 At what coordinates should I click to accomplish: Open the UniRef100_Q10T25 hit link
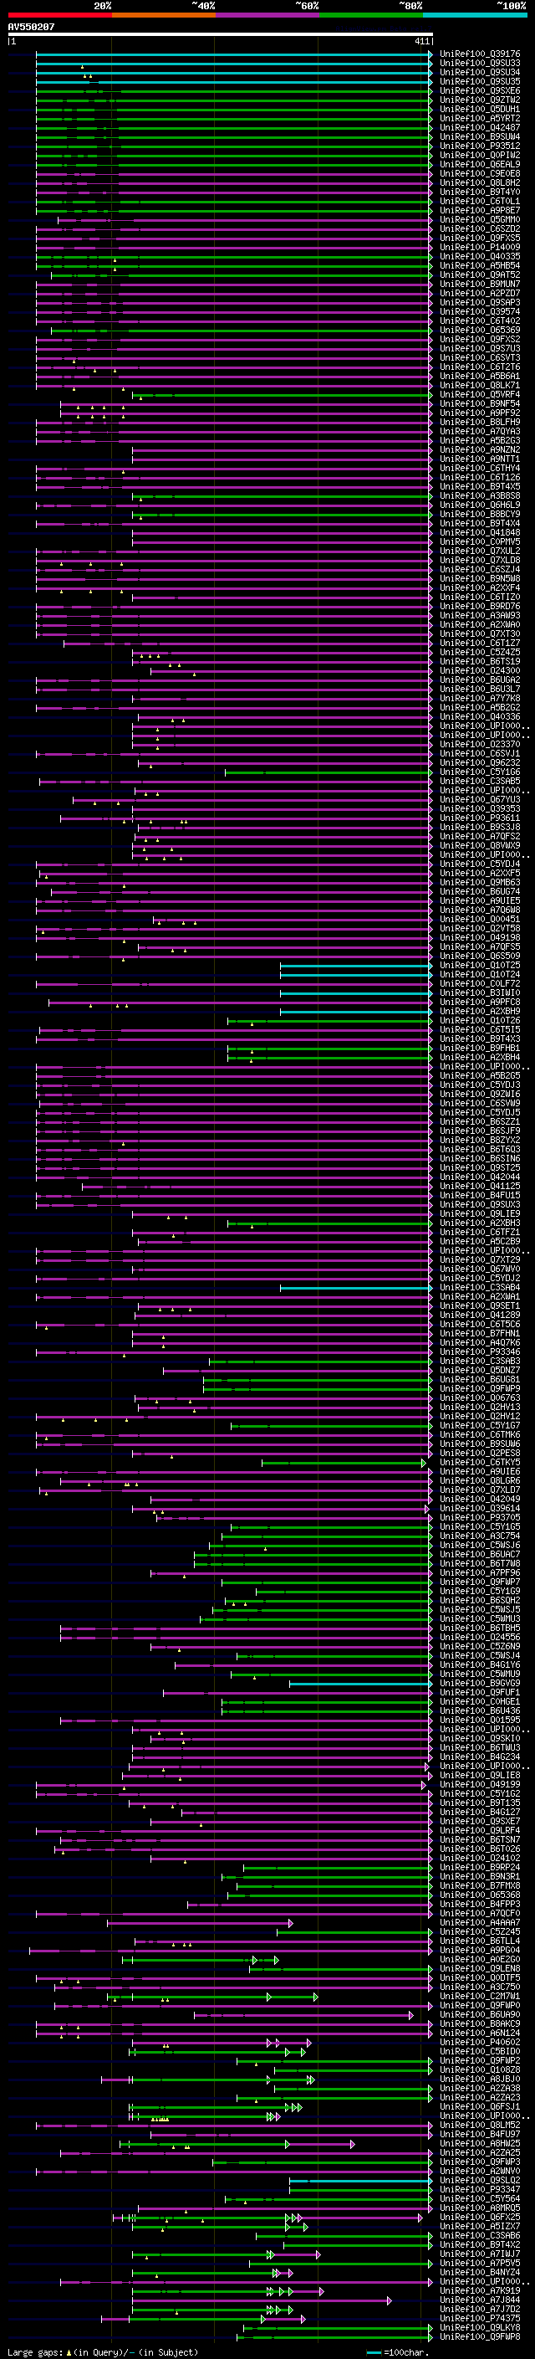click(x=480, y=965)
